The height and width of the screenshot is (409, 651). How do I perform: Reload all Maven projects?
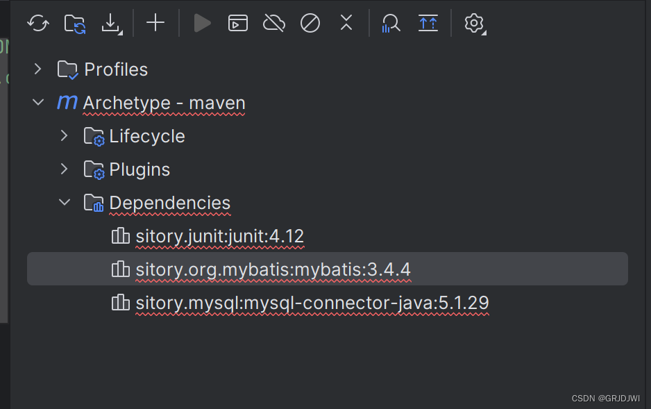click(37, 23)
